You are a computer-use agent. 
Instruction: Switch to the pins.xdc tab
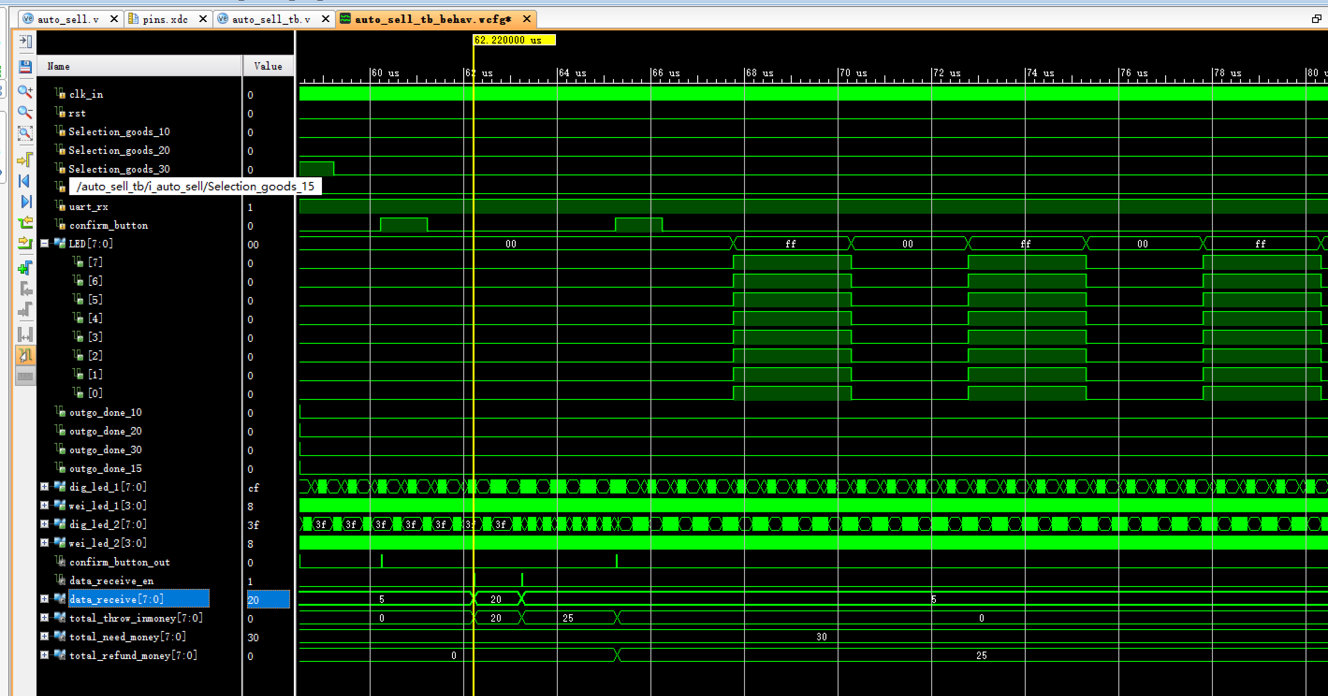pos(165,19)
